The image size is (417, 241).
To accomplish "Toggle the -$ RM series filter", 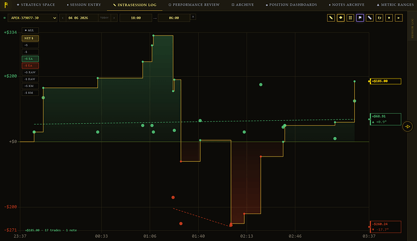I will tap(30, 93).
